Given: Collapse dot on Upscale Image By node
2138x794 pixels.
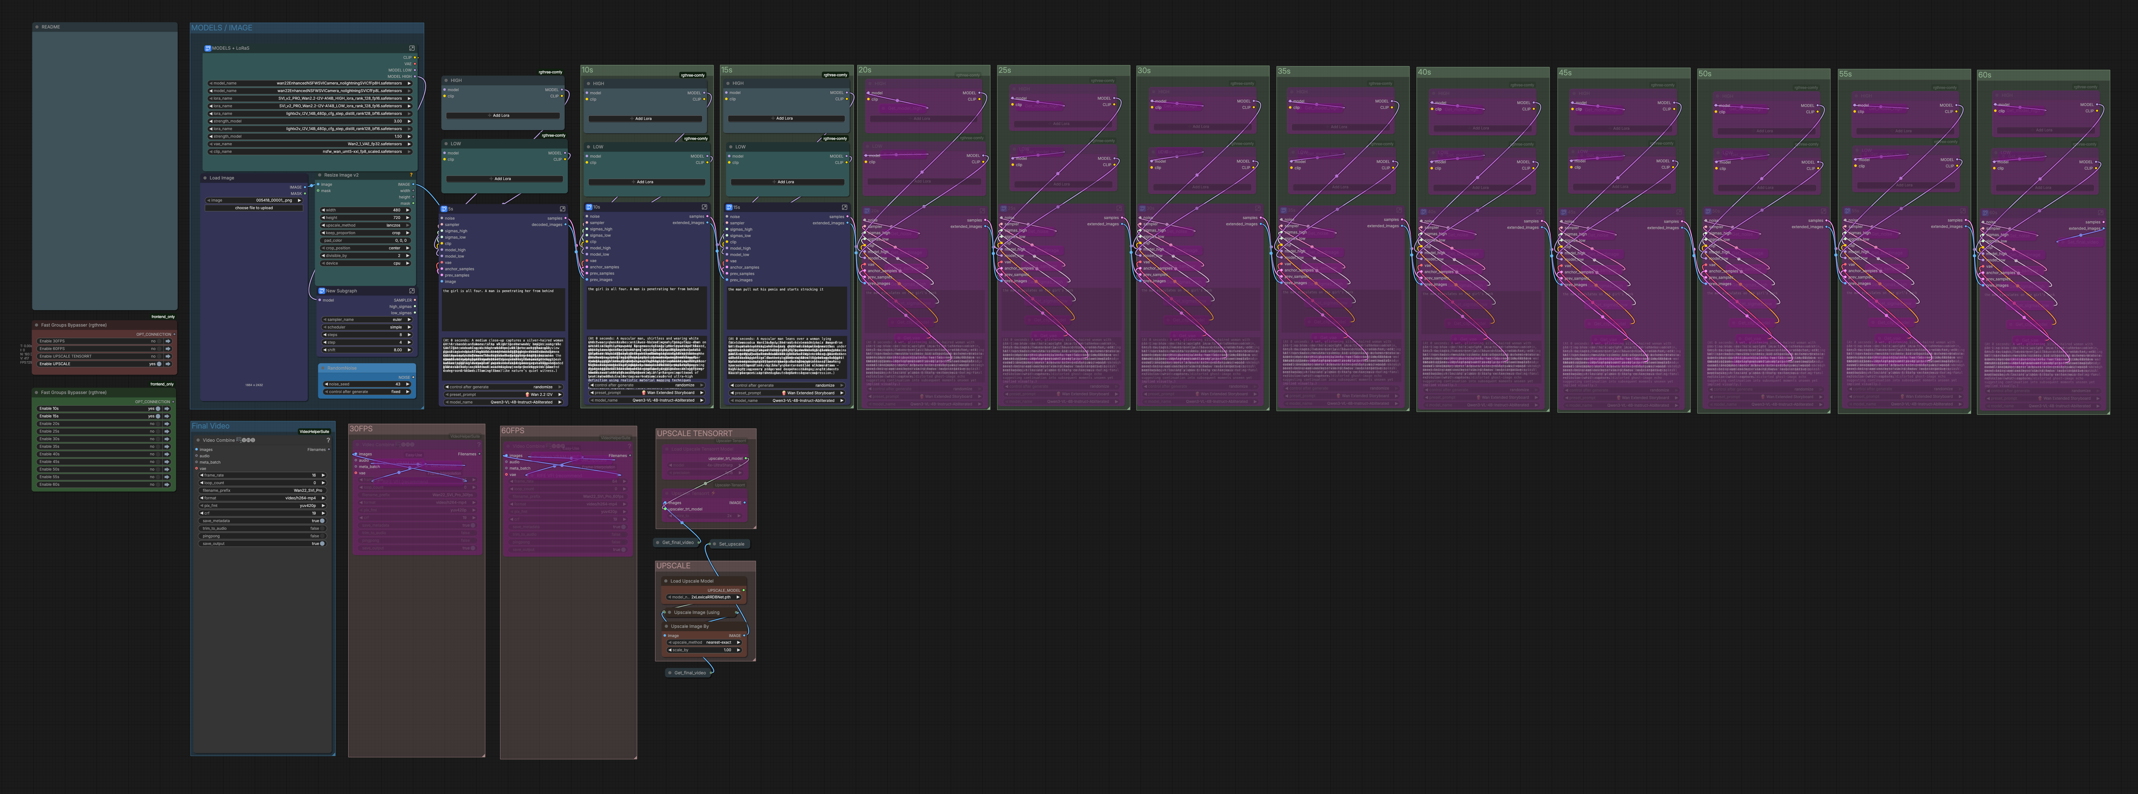Looking at the screenshot, I should click(x=666, y=626).
